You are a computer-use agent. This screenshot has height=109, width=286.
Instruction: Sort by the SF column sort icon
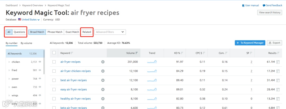[x=251, y=53]
